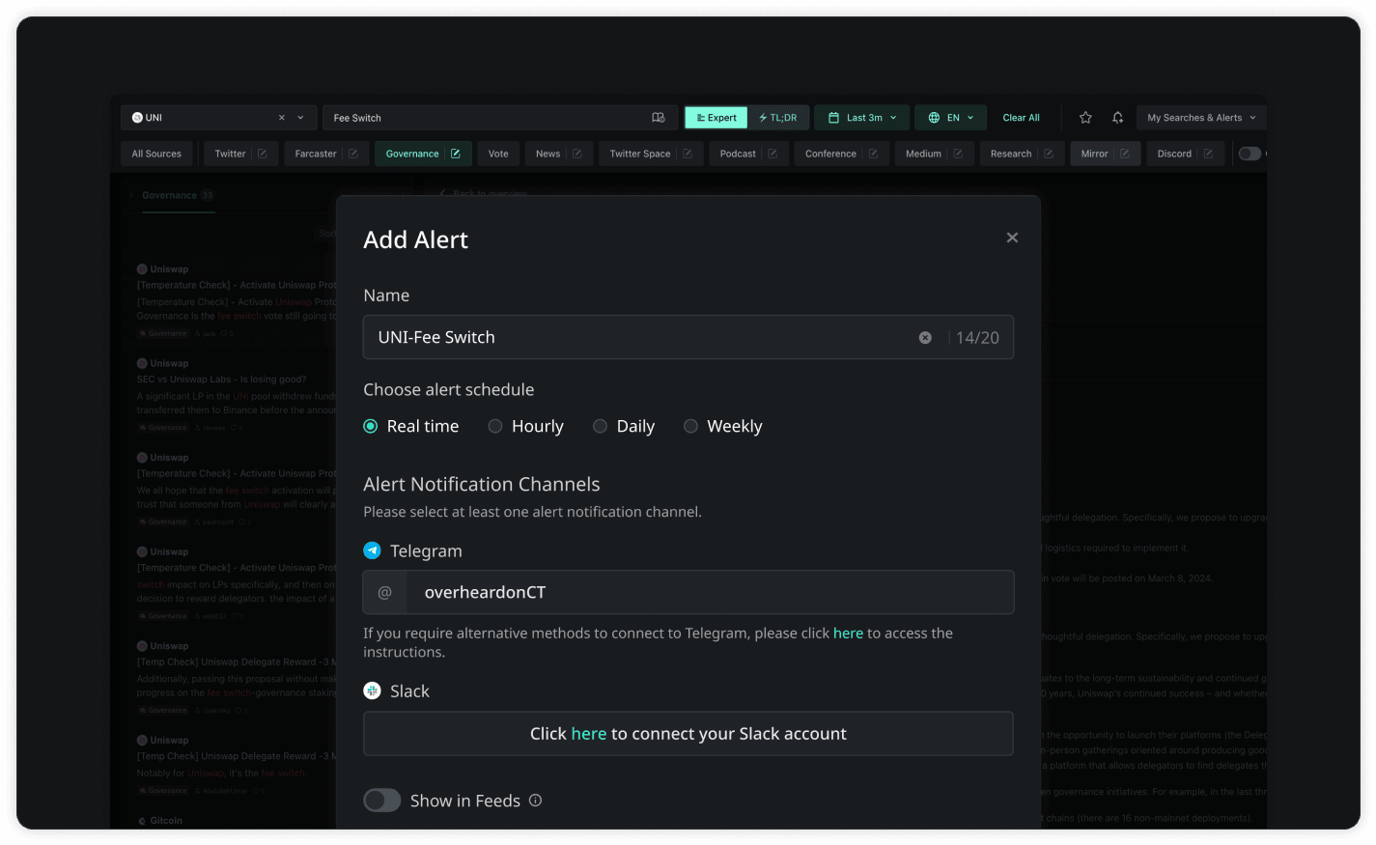Image resolution: width=1376 pixels, height=845 pixels.
Task: Select the Farcaster source tab
Action: [316, 154]
